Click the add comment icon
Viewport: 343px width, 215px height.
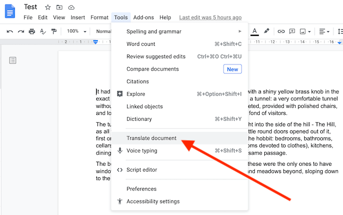pyautogui.click(x=292, y=31)
